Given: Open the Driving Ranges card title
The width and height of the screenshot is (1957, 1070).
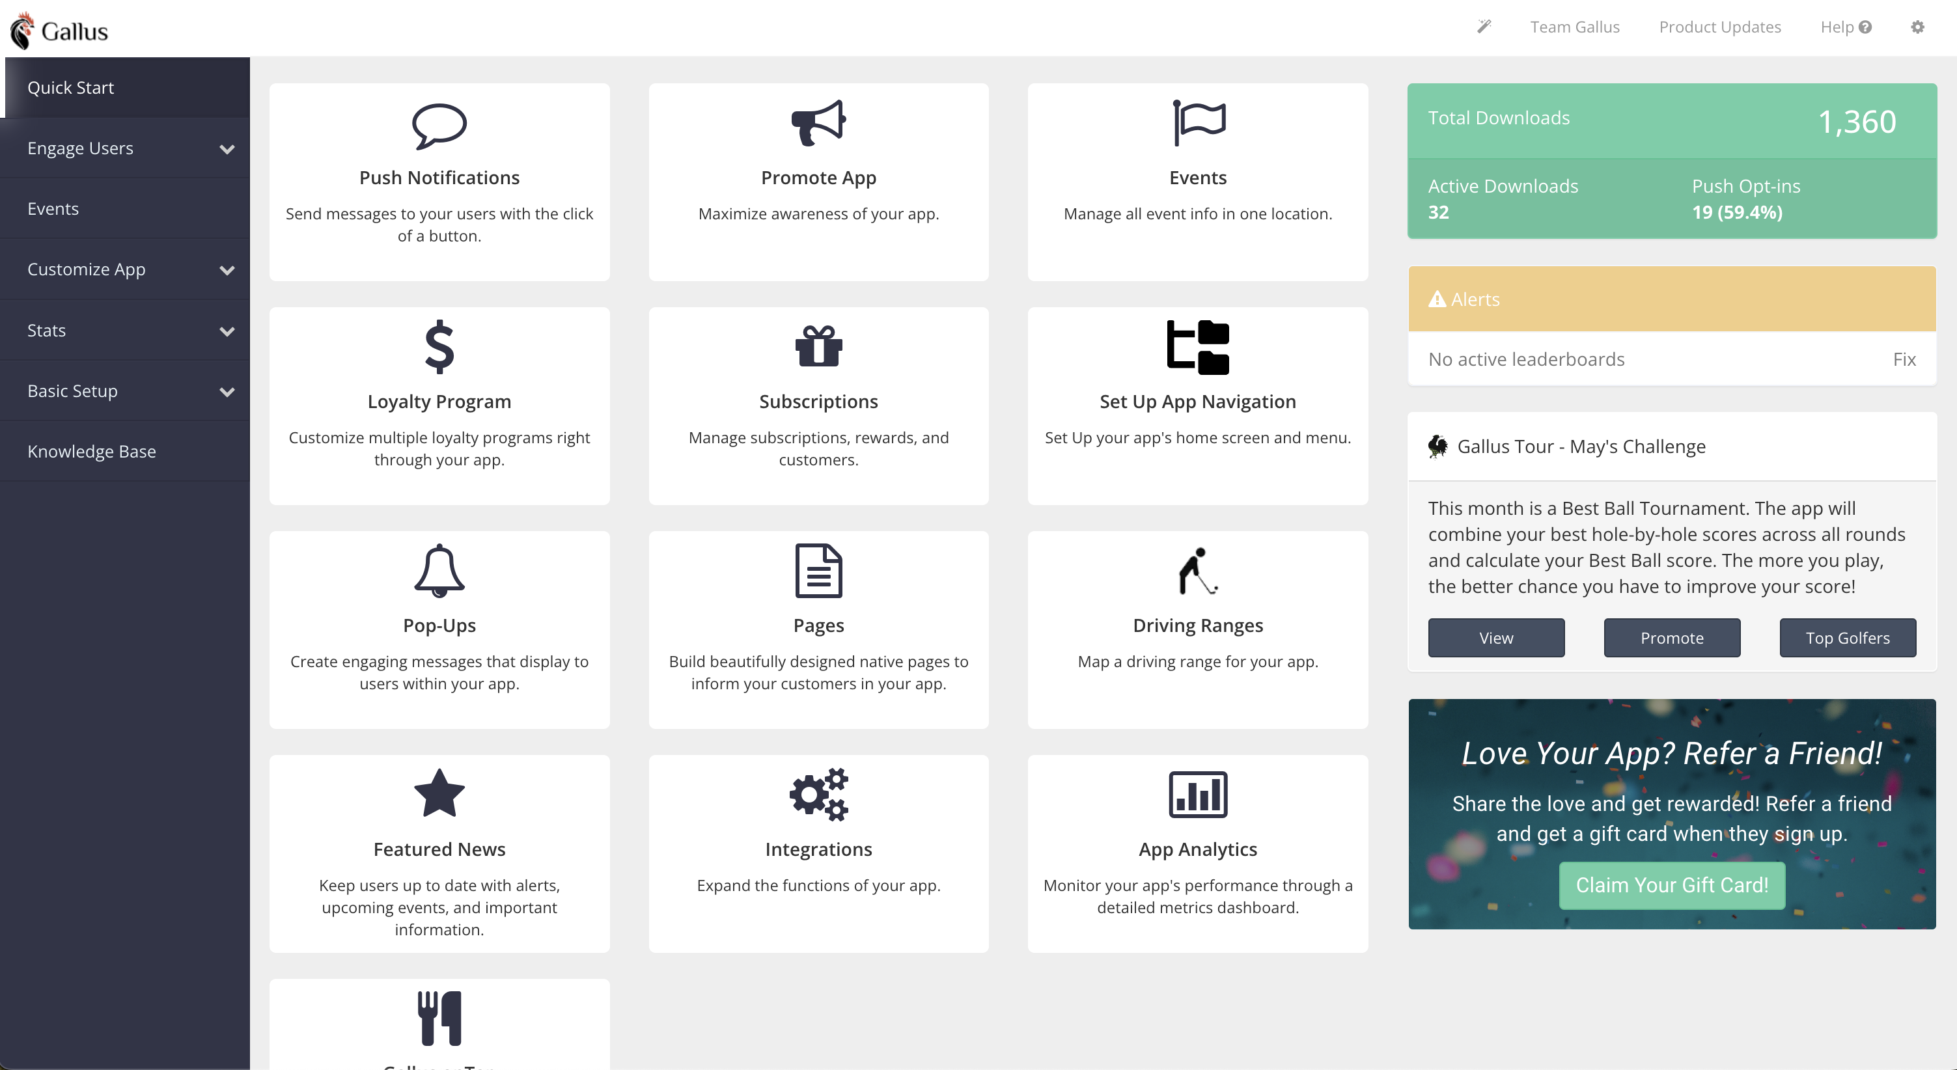Looking at the screenshot, I should pyautogui.click(x=1198, y=625).
